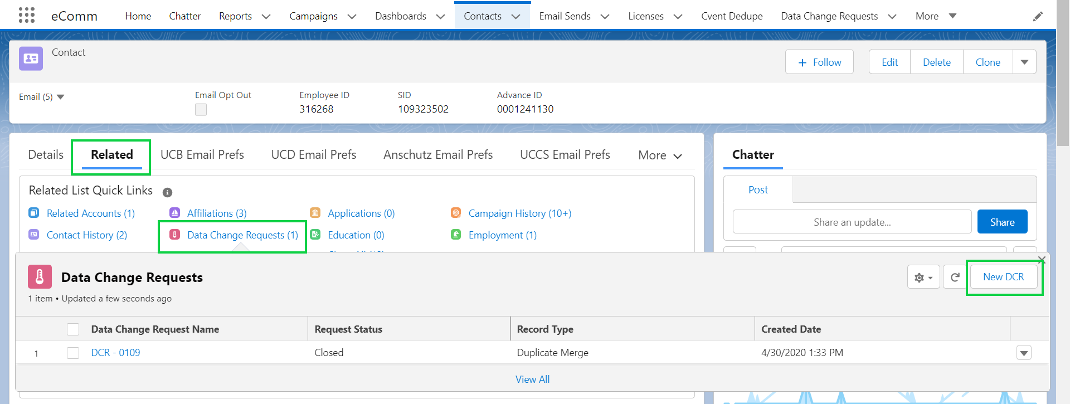Open the Chatter navigation tab
The image size is (1070, 404).
coord(185,16)
